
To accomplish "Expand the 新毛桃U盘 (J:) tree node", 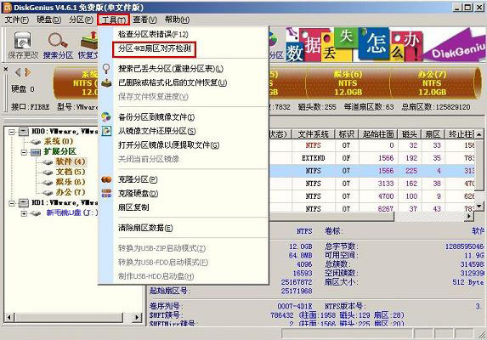I will [24, 213].
